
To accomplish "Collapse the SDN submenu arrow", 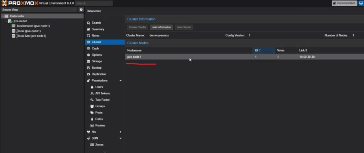I will [x=121, y=138].
